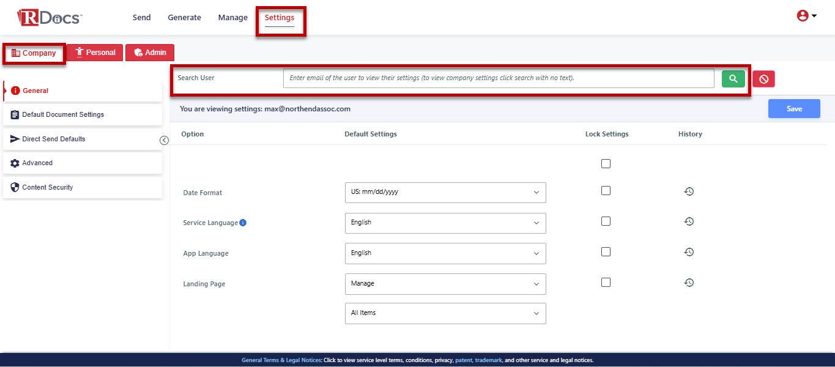835x367 pixels.
Task: Expand the Date Format dropdown
Action: tap(445, 192)
